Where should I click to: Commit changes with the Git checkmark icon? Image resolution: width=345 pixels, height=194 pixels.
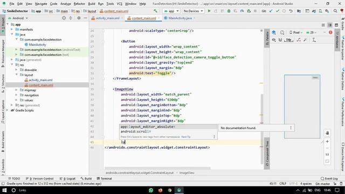278,11
